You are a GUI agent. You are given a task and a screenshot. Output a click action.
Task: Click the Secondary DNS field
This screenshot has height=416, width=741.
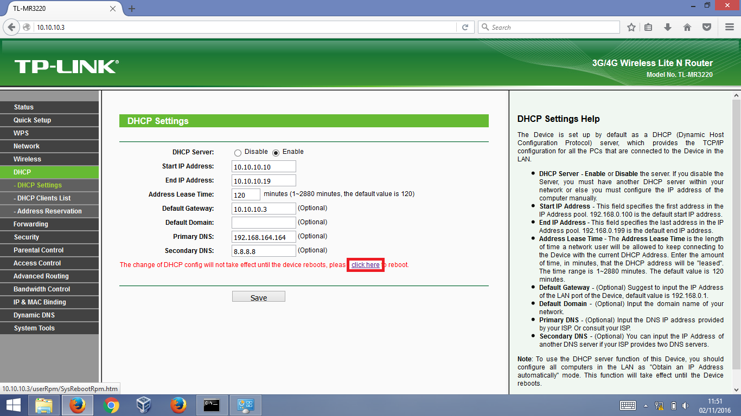[x=264, y=251]
